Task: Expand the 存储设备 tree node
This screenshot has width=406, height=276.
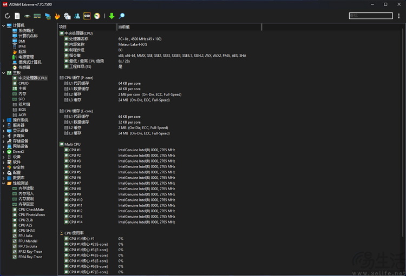Action: (3, 141)
